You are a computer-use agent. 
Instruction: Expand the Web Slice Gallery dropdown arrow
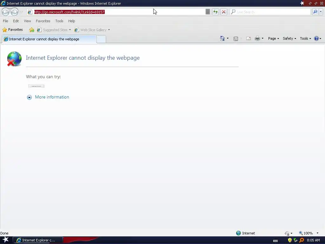(109, 30)
